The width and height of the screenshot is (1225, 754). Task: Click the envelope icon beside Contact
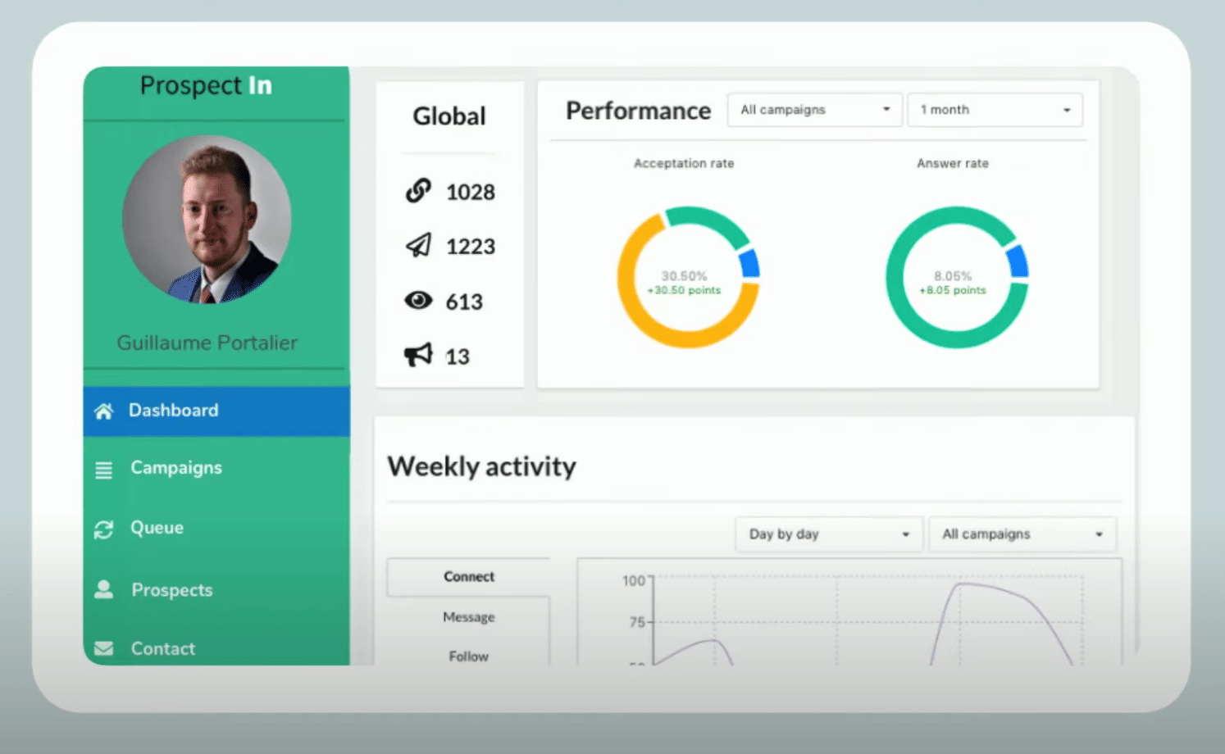tap(104, 649)
